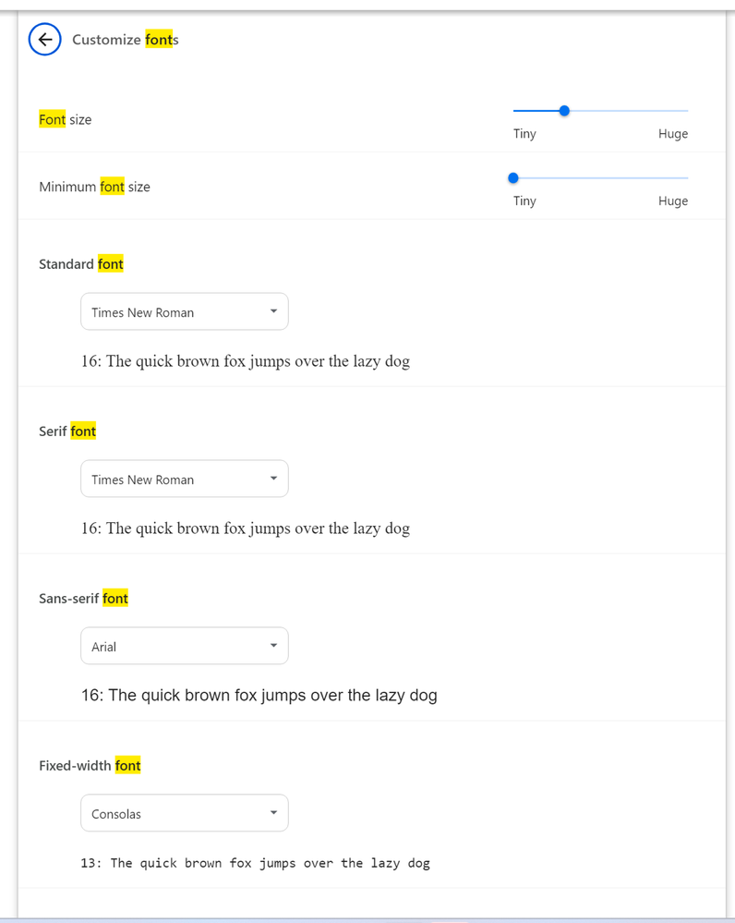Click the Consolas dropdown arrow
Screen dimensions: 735x923
(273, 813)
